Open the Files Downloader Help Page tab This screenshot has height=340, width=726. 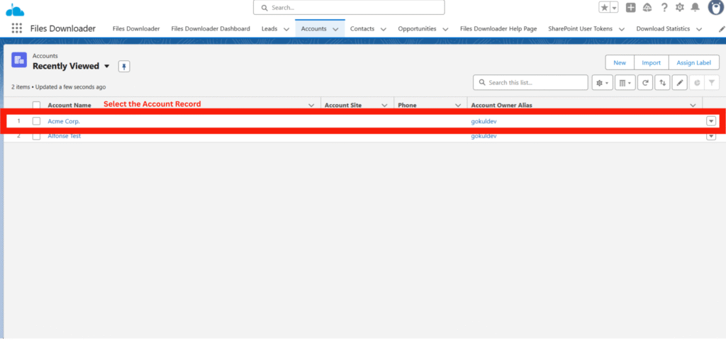[x=498, y=28]
